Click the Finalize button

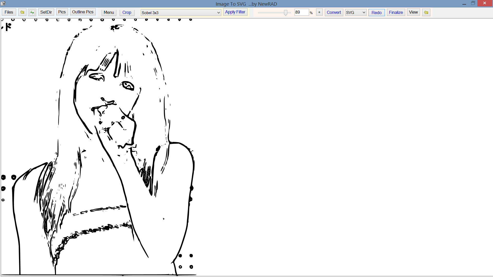click(x=396, y=12)
